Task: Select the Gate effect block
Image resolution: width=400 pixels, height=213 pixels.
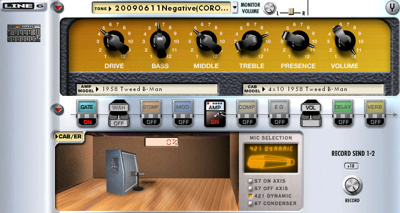Action: point(87,107)
